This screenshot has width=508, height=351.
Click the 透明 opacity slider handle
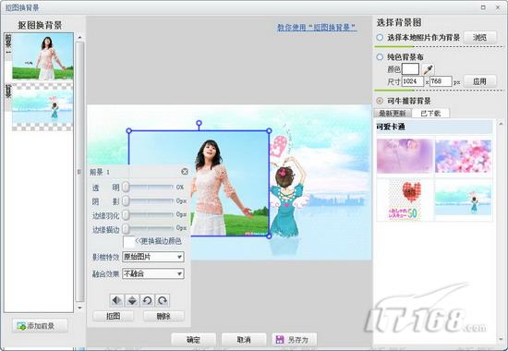tap(126, 187)
